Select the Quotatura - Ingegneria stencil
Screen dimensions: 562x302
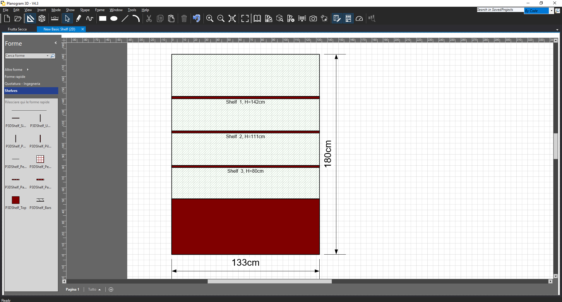(x=22, y=84)
